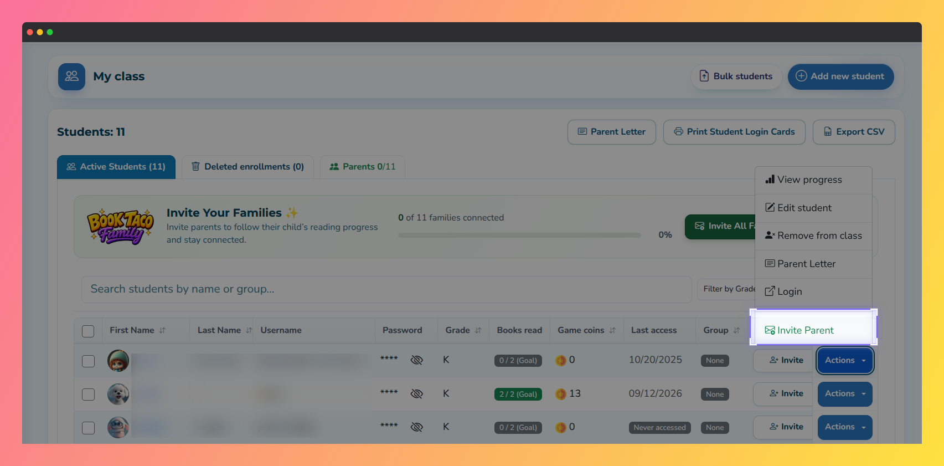This screenshot has width=944, height=466.
Task: Click coin icon in the Never accessed row
Action: [561, 427]
